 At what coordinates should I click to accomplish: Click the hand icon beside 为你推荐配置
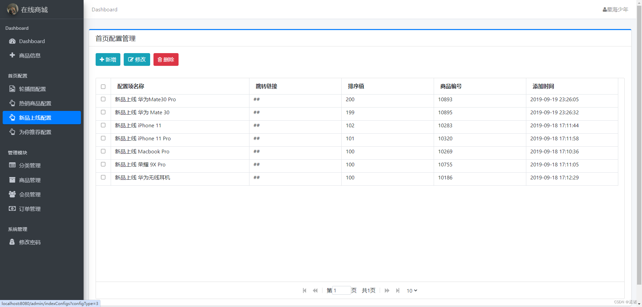point(12,132)
